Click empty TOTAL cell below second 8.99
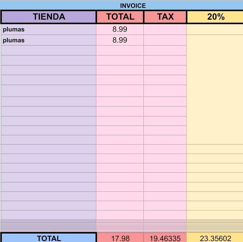Viewport: 243px width, 242px height. coord(120,50)
